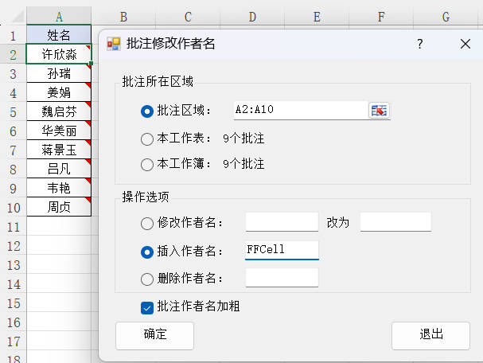Screen dimensions: 483x363
Task: Click the delete author name text field
Action: pyautogui.click(x=282, y=278)
